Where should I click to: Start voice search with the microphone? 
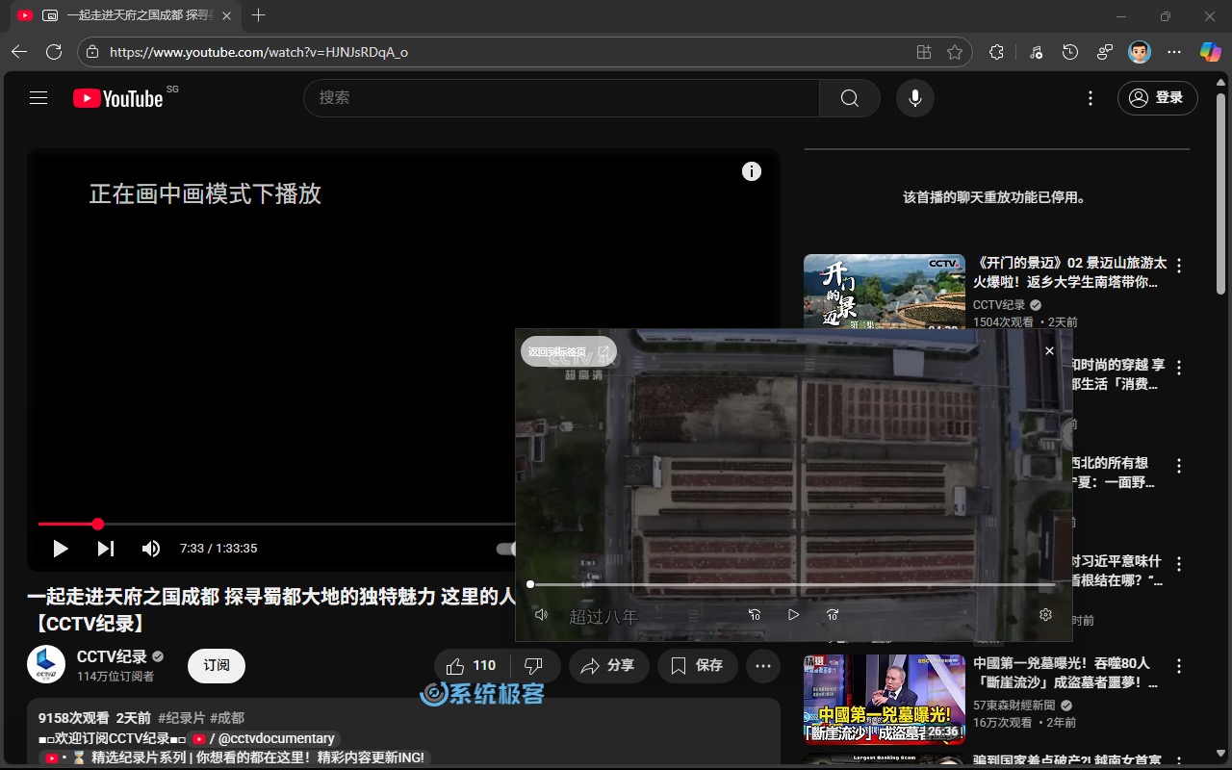tap(915, 98)
